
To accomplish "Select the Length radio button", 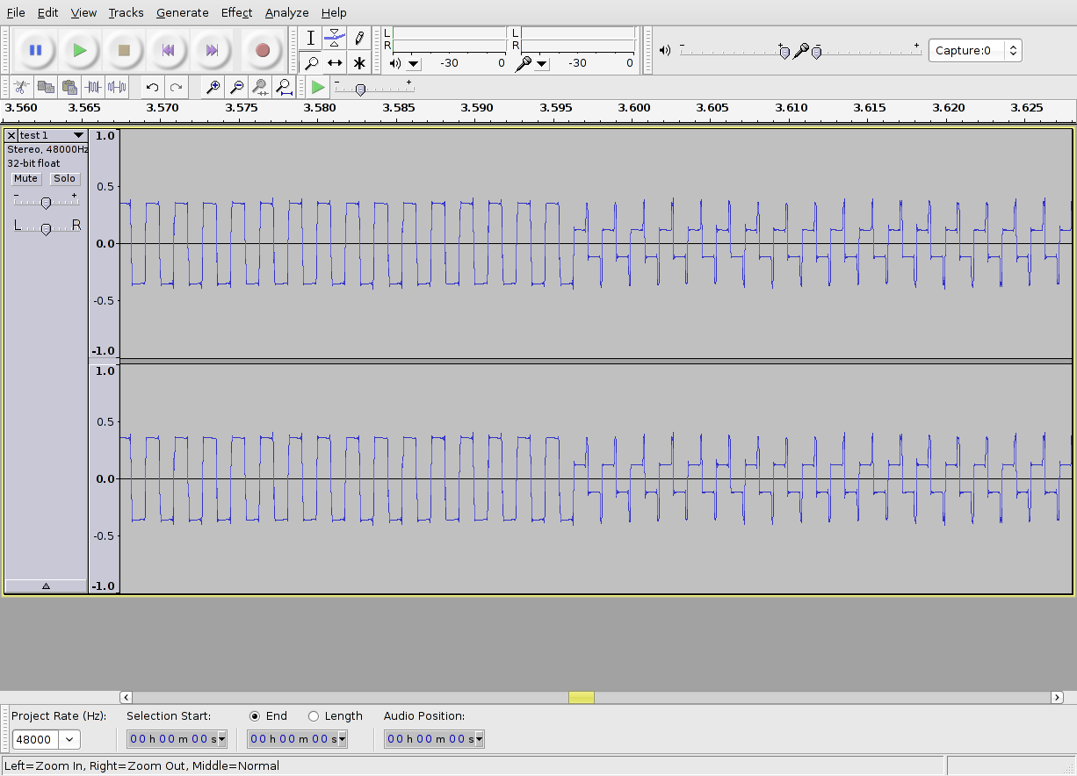I will click(314, 716).
